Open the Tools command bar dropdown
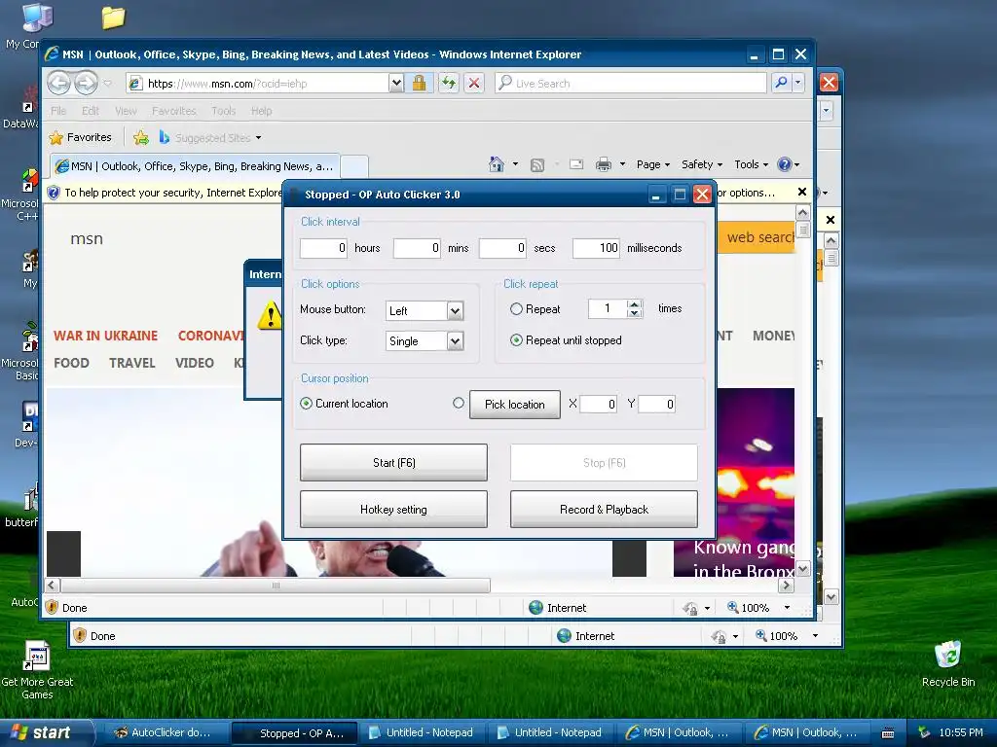 751,164
